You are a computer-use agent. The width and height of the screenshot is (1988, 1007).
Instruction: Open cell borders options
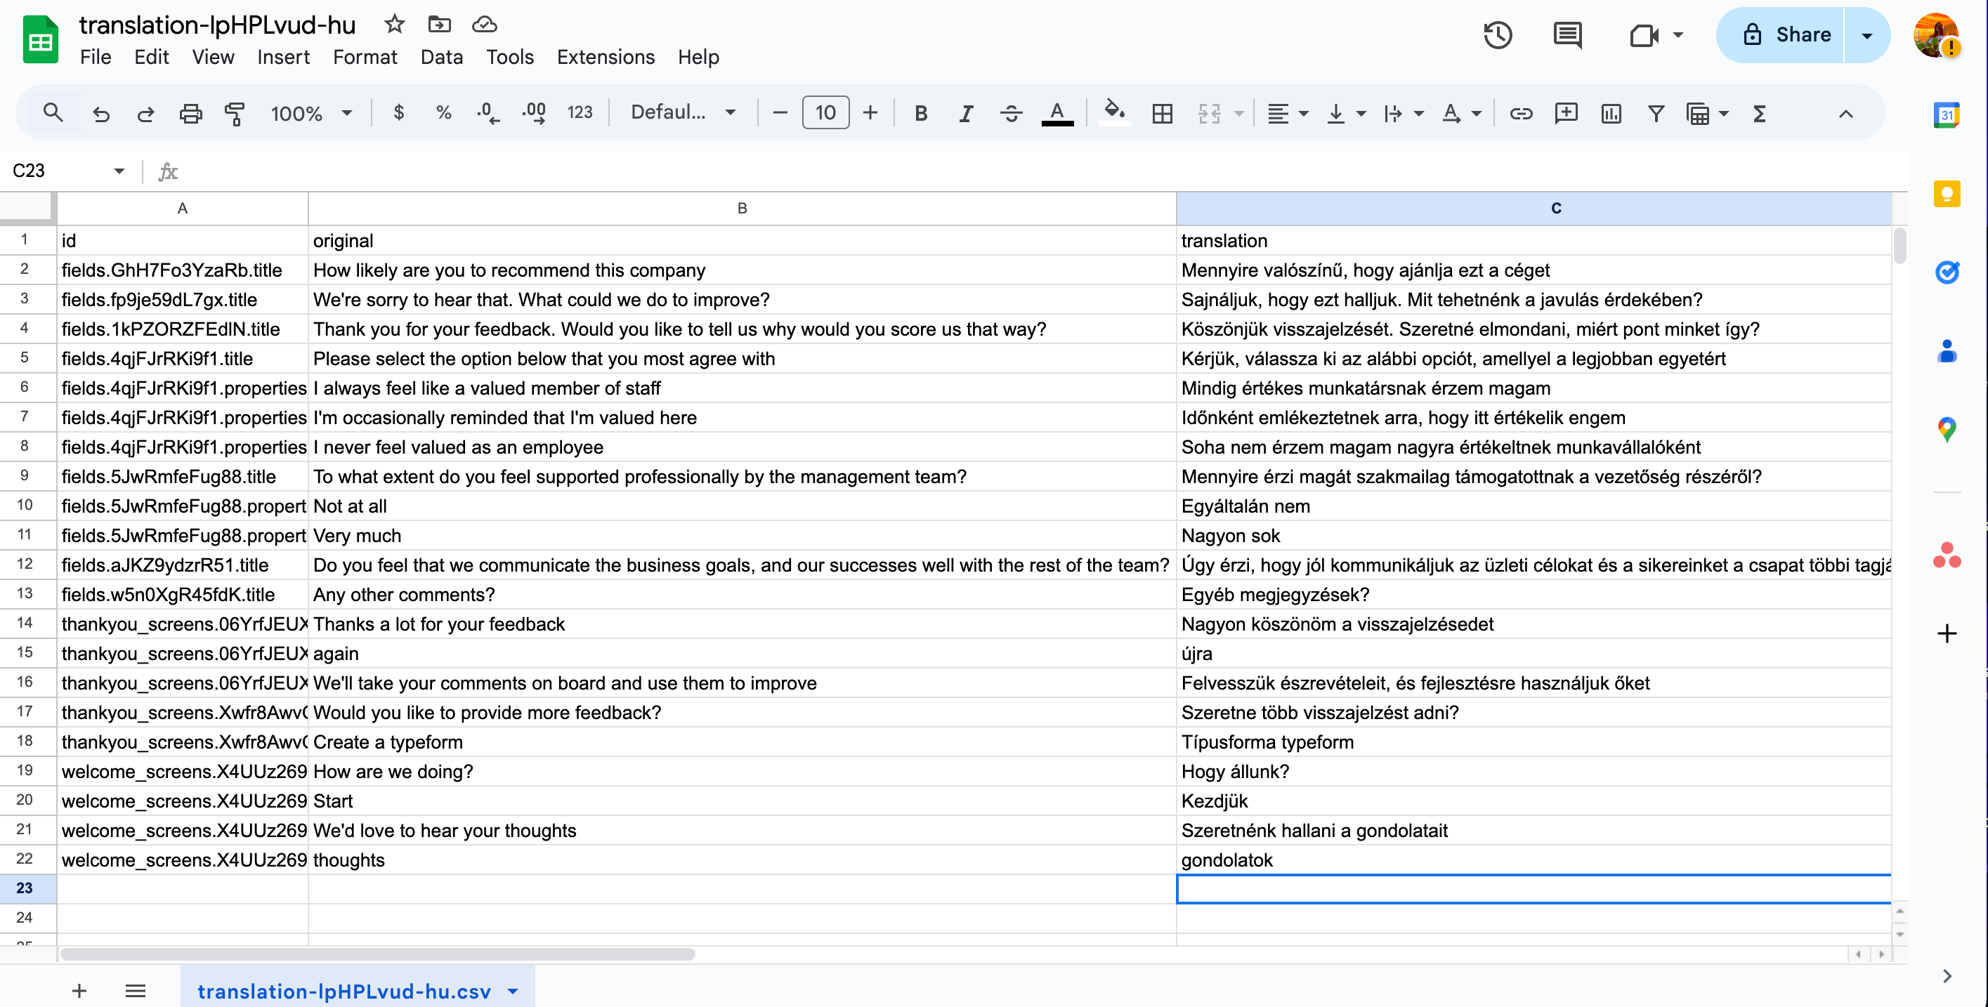(1162, 114)
